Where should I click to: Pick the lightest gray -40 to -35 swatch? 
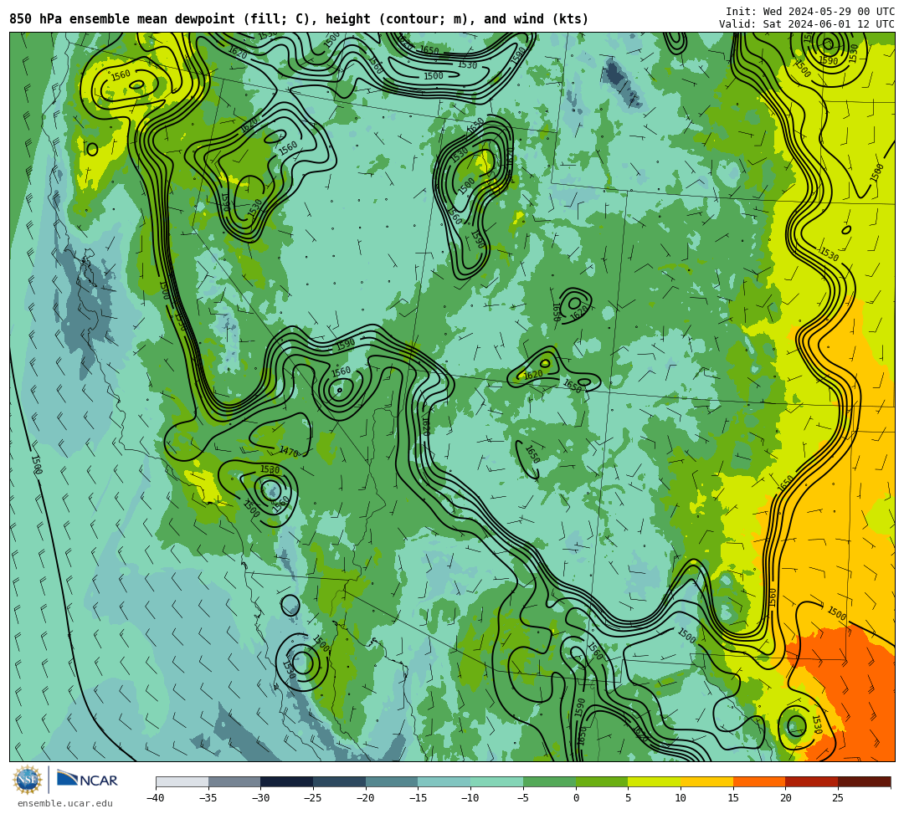[182, 781]
